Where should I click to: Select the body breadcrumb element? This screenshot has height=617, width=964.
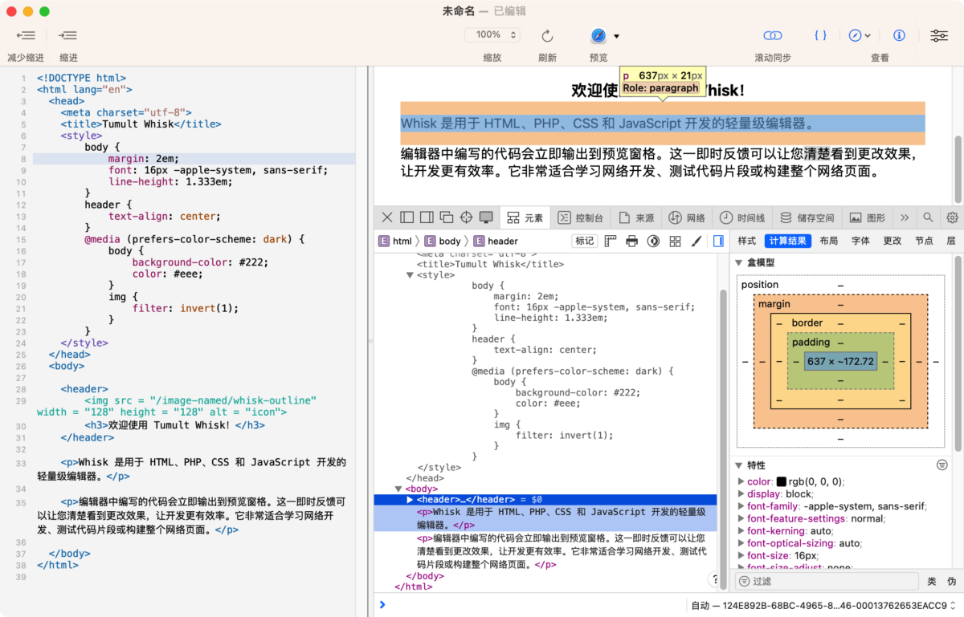(x=443, y=241)
